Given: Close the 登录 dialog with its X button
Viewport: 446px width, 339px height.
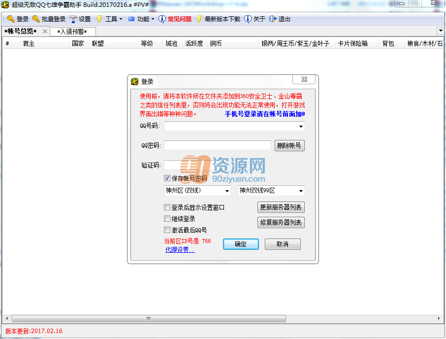Looking at the screenshot, I should [x=304, y=79].
